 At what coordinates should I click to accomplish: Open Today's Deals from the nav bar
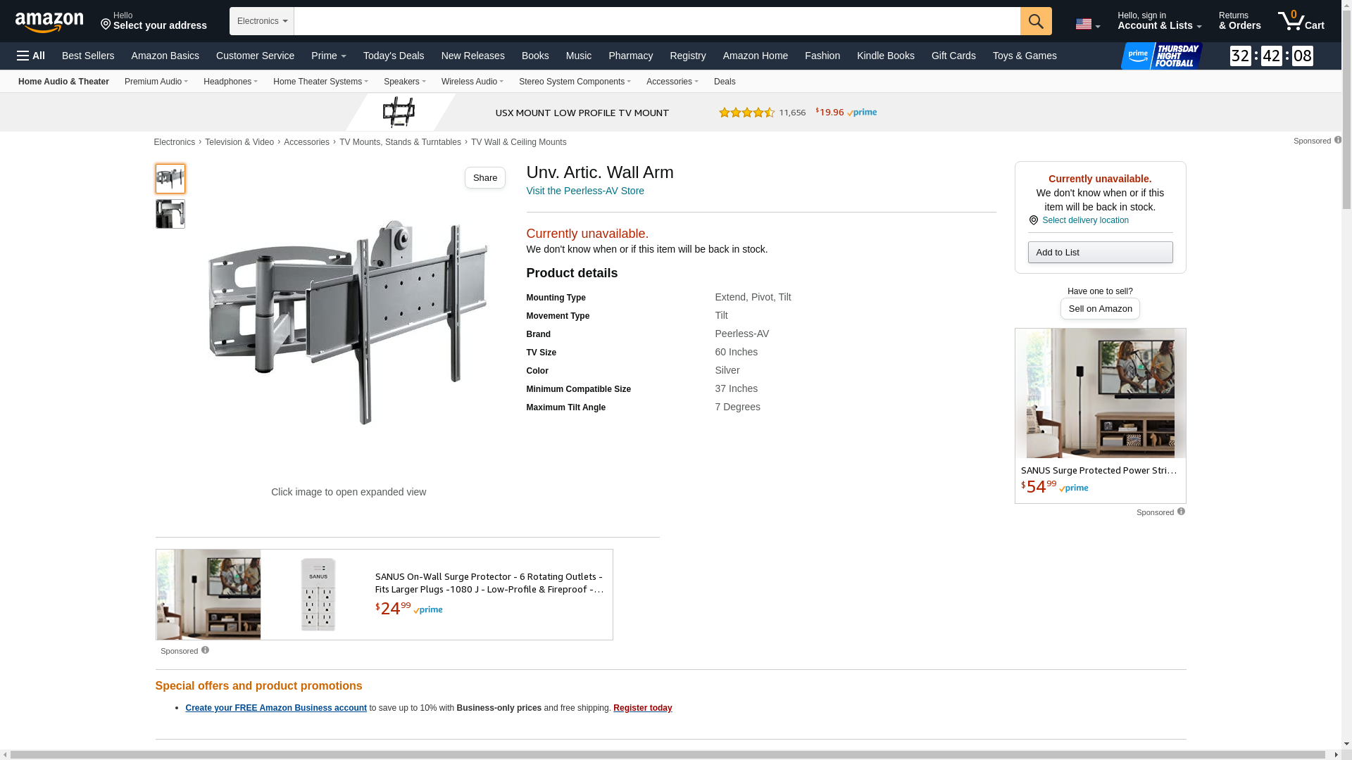pyautogui.click(x=394, y=56)
